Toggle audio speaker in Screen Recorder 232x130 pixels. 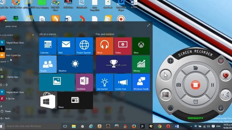click(x=225, y=95)
